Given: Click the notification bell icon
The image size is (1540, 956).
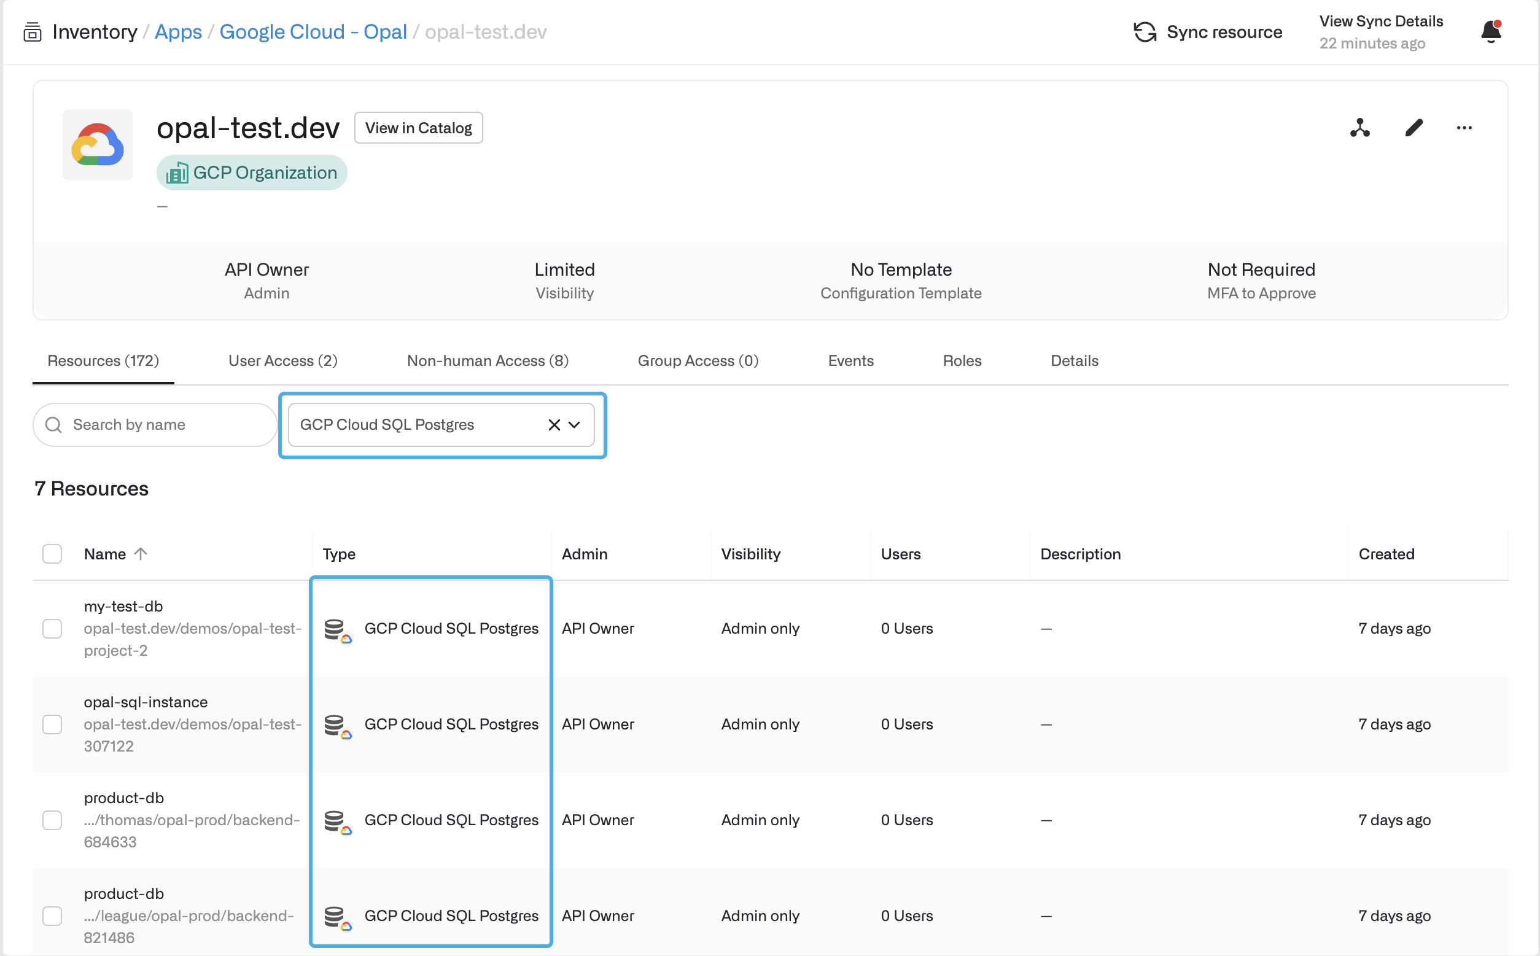Looking at the screenshot, I should pyautogui.click(x=1490, y=31).
